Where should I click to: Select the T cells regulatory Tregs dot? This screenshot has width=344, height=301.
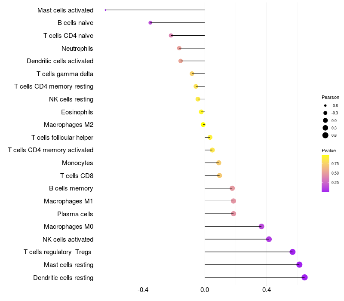click(292, 252)
